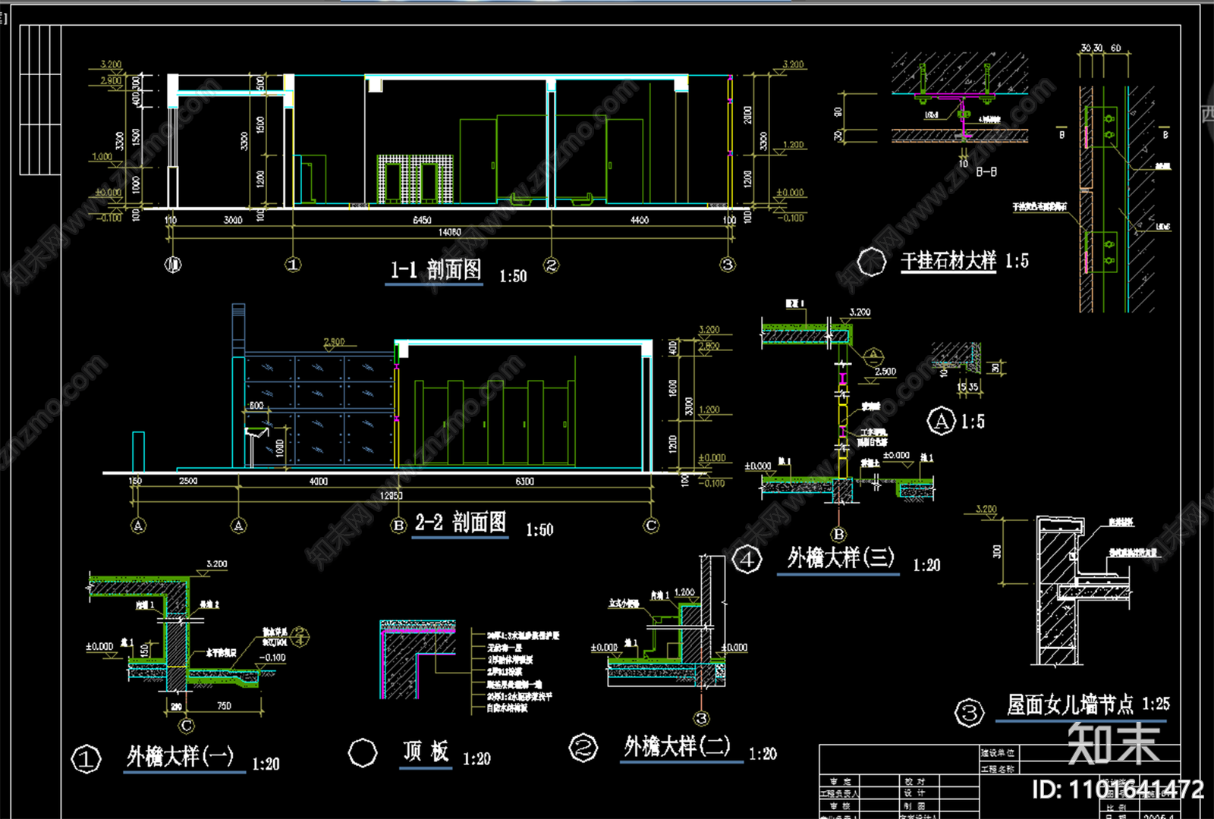Select axis bubble C under 2-2 section
Image resolution: width=1214 pixels, height=819 pixels.
coord(651,526)
